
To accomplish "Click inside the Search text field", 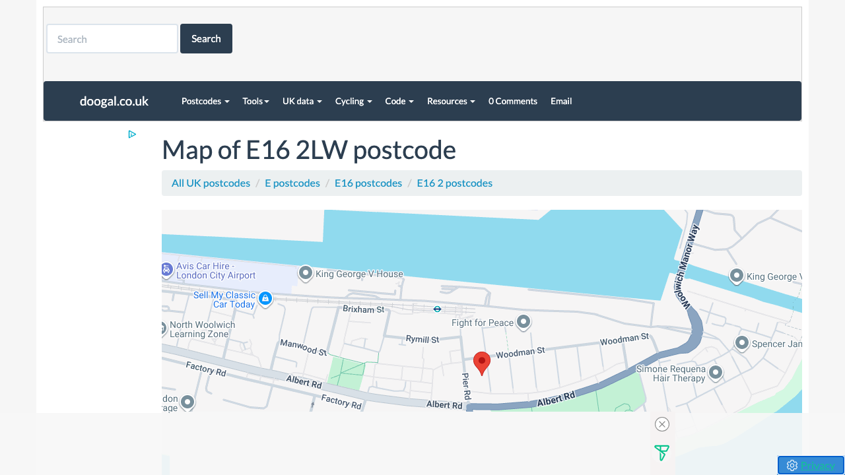I will (112, 38).
